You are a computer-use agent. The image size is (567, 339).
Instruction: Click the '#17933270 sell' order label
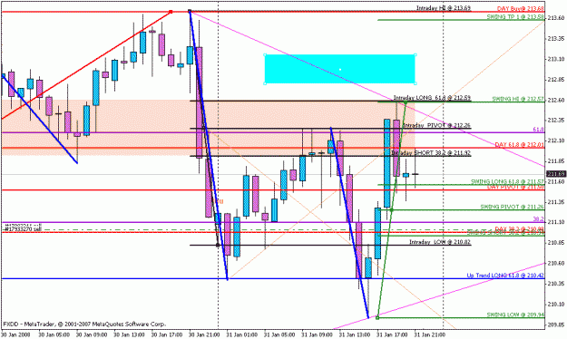pyautogui.click(x=23, y=228)
